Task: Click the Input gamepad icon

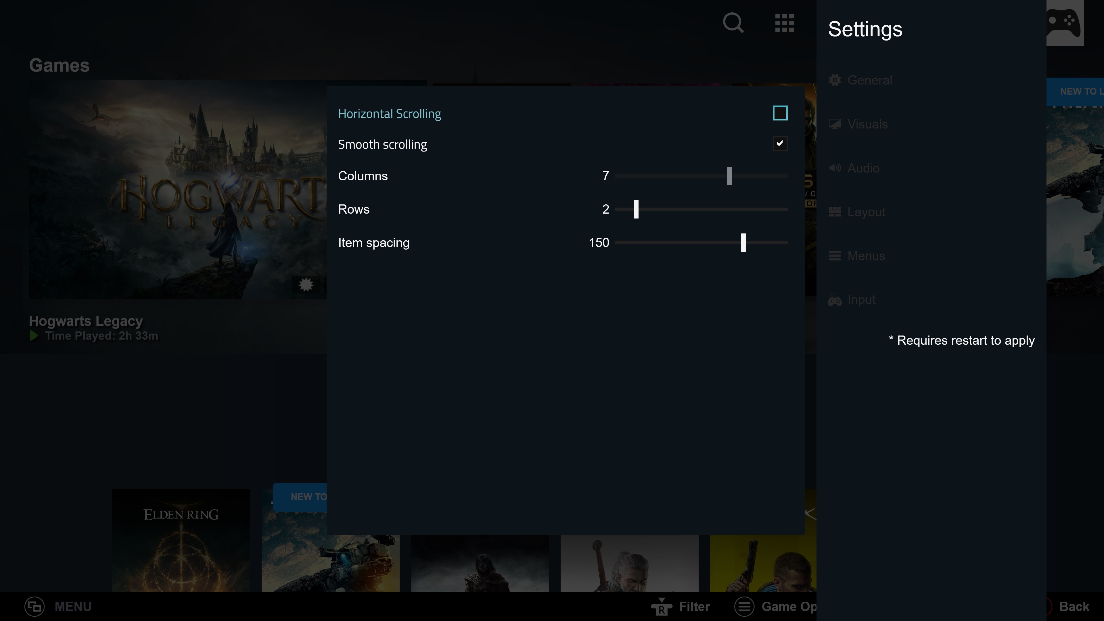Action: [x=834, y=300]
